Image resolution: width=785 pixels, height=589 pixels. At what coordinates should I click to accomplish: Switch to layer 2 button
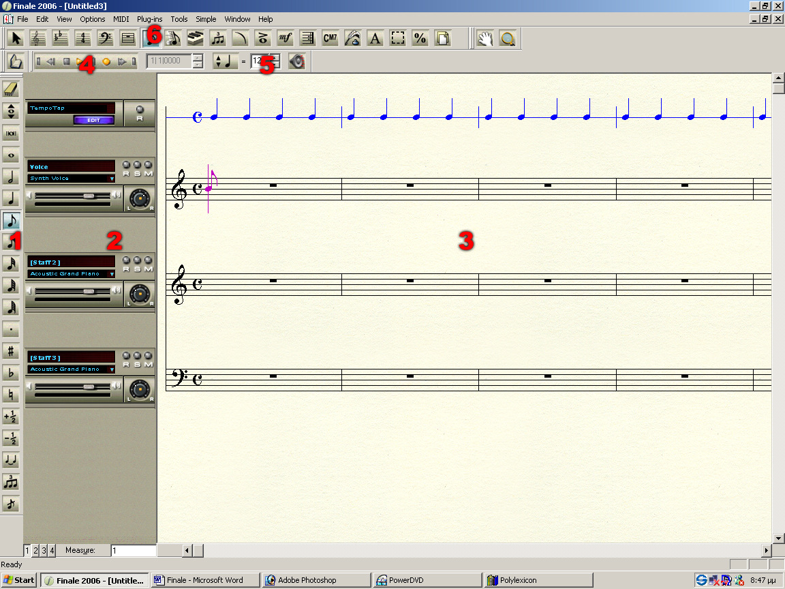pos(35,550)
